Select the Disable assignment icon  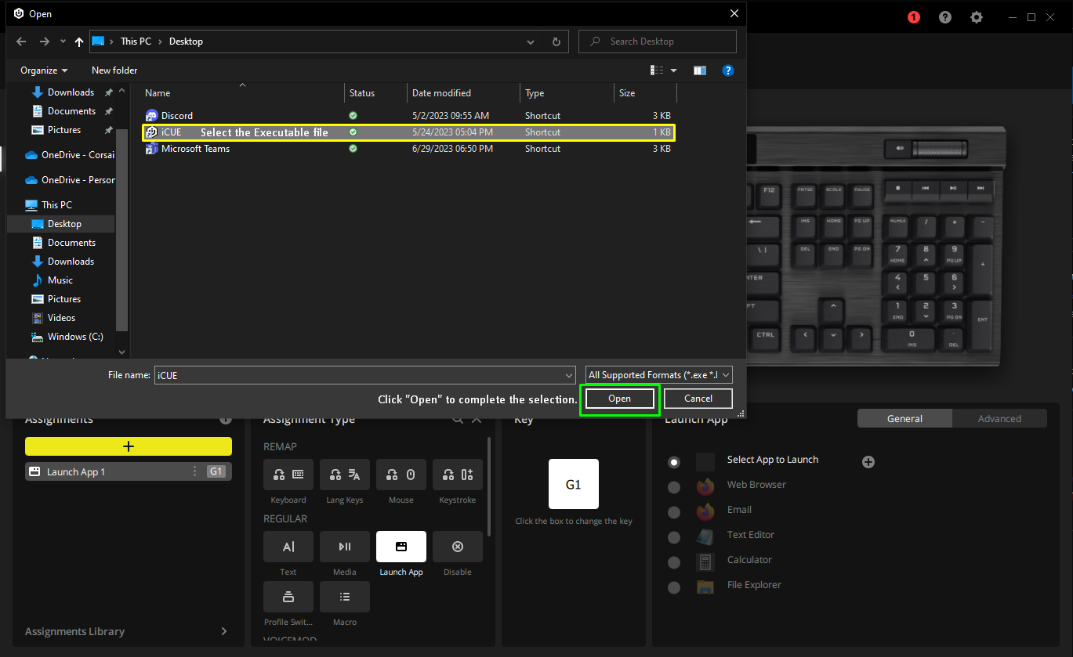457,547
